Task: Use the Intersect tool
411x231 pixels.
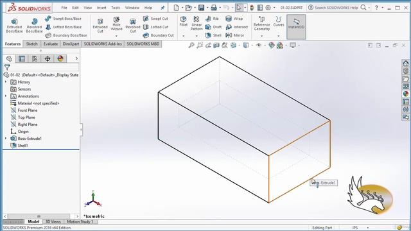Action: pyautogui.click(x=237, y=27)
